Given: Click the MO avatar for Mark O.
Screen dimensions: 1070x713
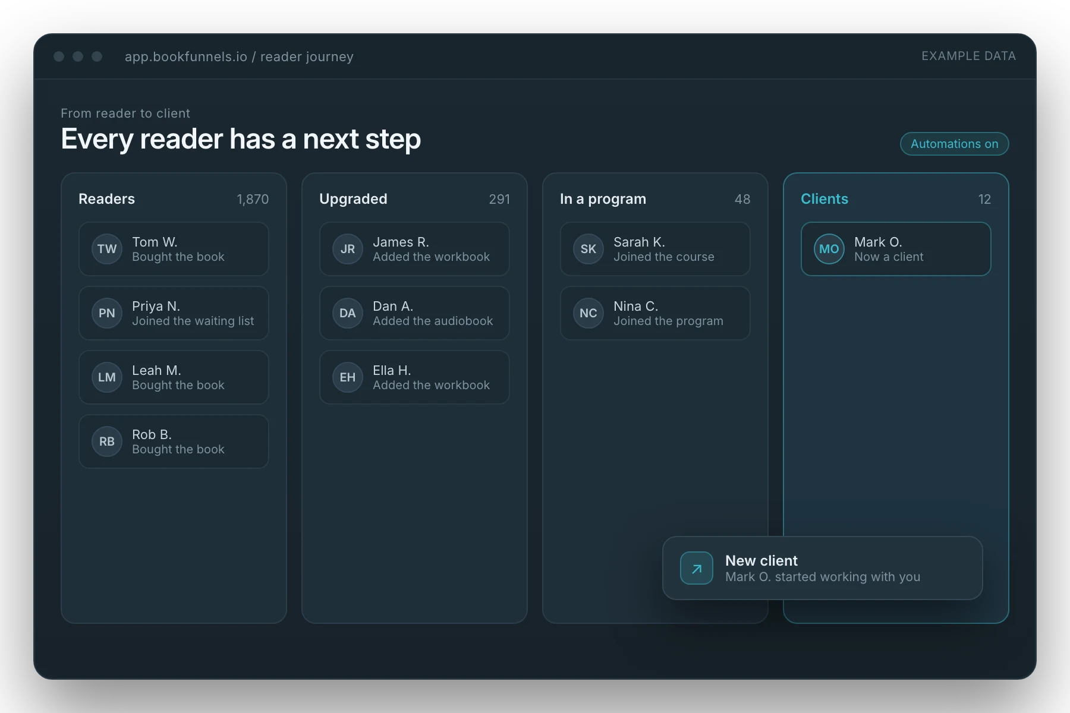Looking at the screenshot, I should (829, 249).
